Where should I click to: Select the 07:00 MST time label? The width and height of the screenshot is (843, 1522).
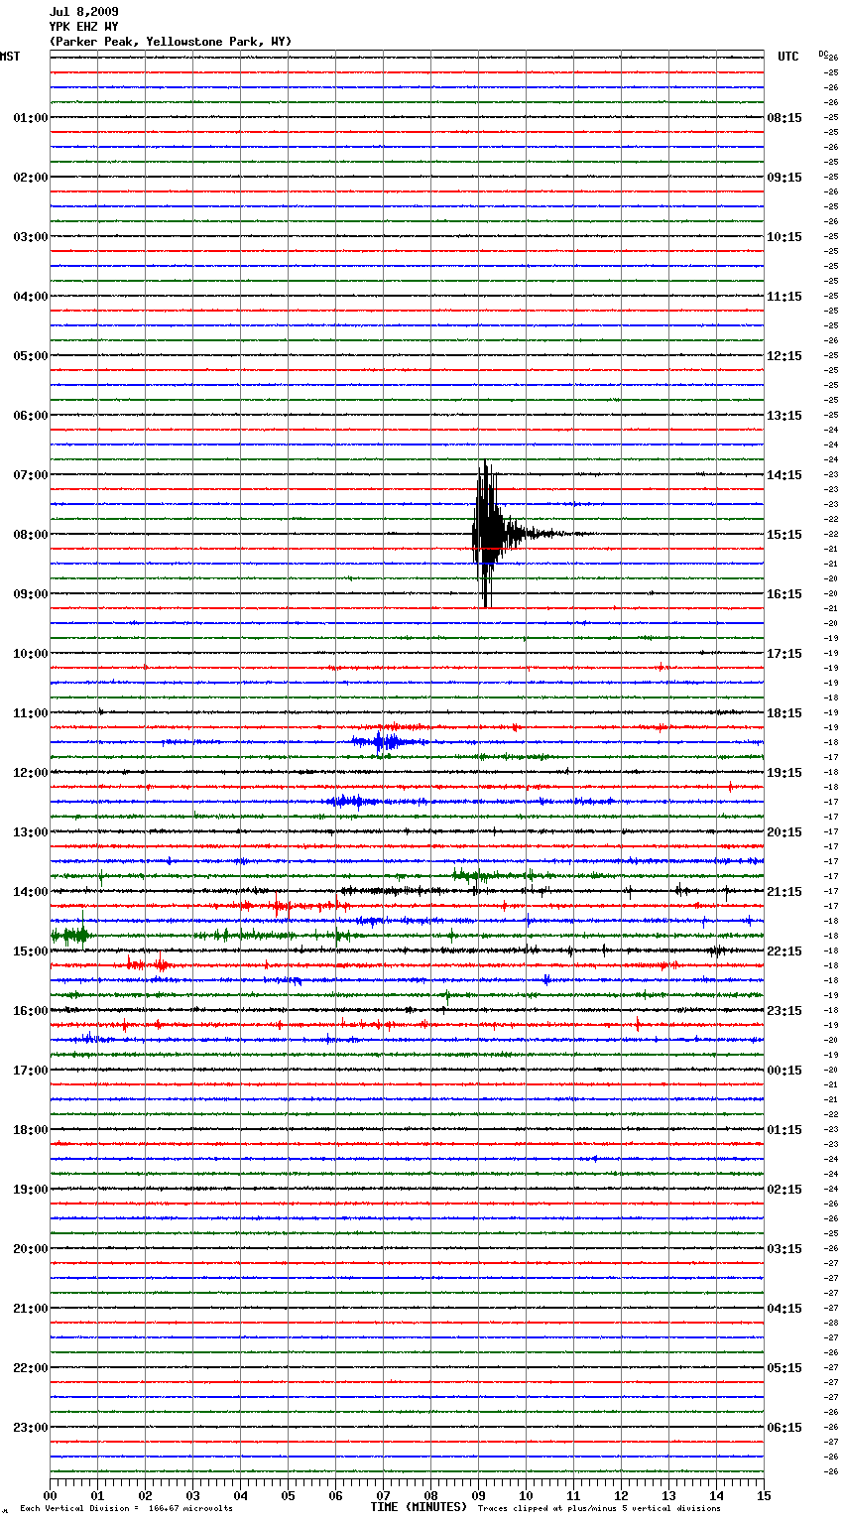pyautogui.click(x=31, y=475)
